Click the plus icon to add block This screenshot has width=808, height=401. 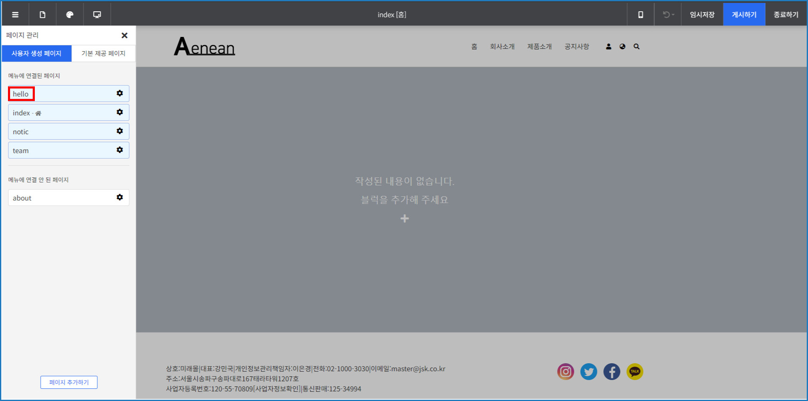404,219
